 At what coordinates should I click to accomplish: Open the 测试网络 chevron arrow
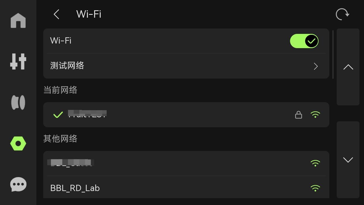tap(316, 66)
